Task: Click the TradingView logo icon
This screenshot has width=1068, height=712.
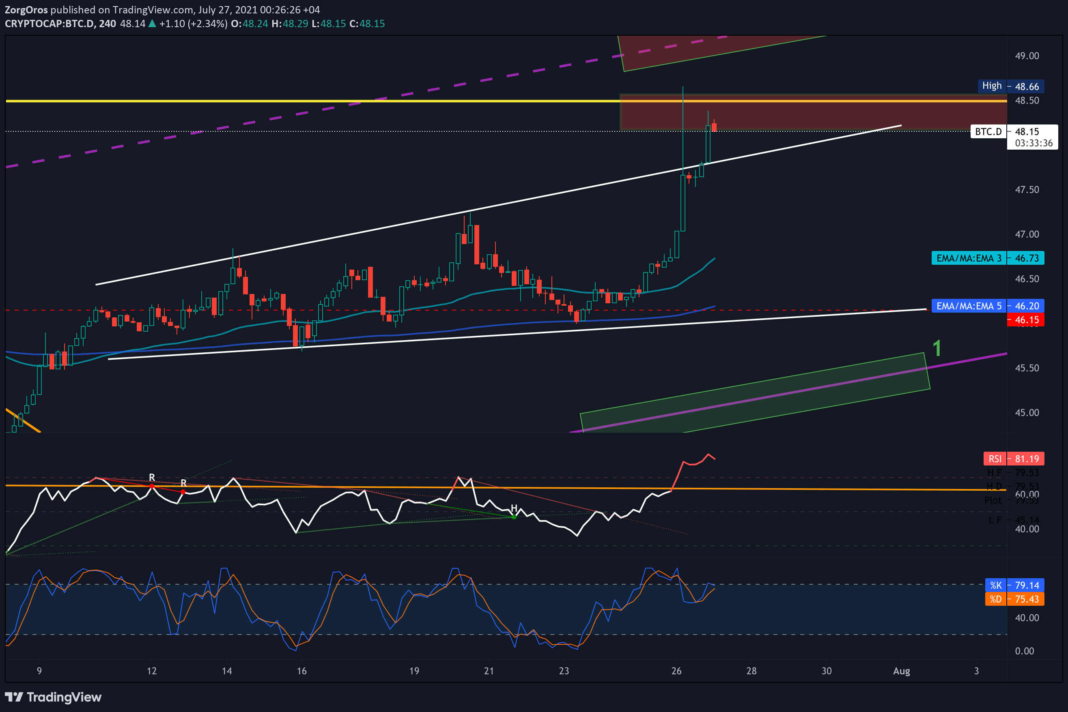Action: tap(14, 697)
